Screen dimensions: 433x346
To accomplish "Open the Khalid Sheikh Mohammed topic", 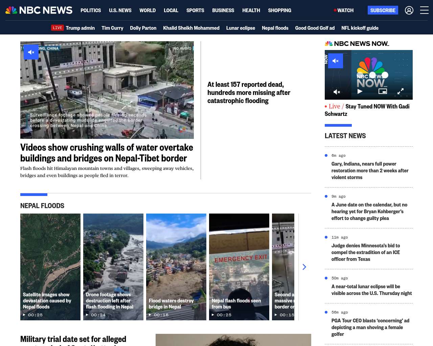I will pos(191,28).
